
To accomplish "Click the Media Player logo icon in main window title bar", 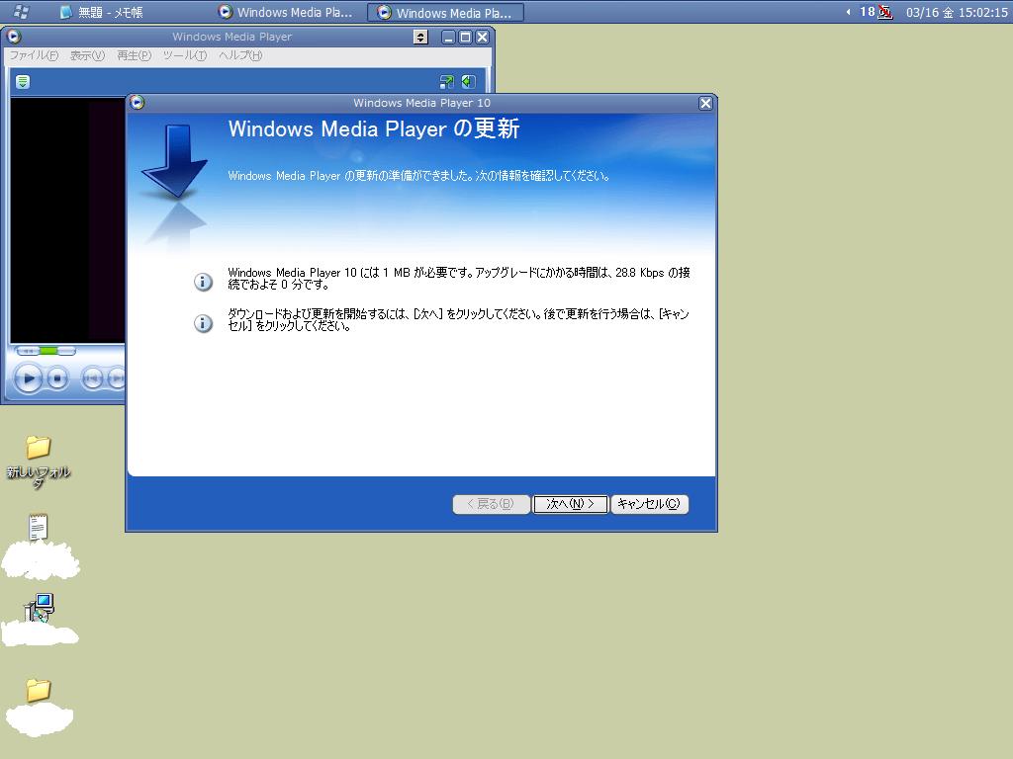I will point(14,37).
